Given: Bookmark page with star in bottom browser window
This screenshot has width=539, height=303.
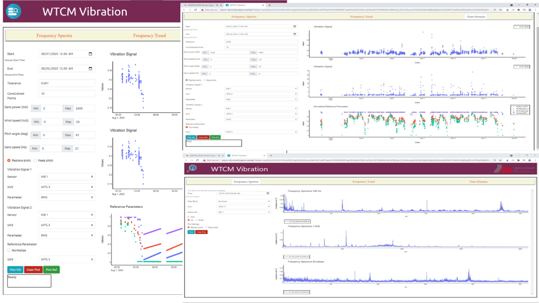Looking at the screenshot, I should pos(501,160).
